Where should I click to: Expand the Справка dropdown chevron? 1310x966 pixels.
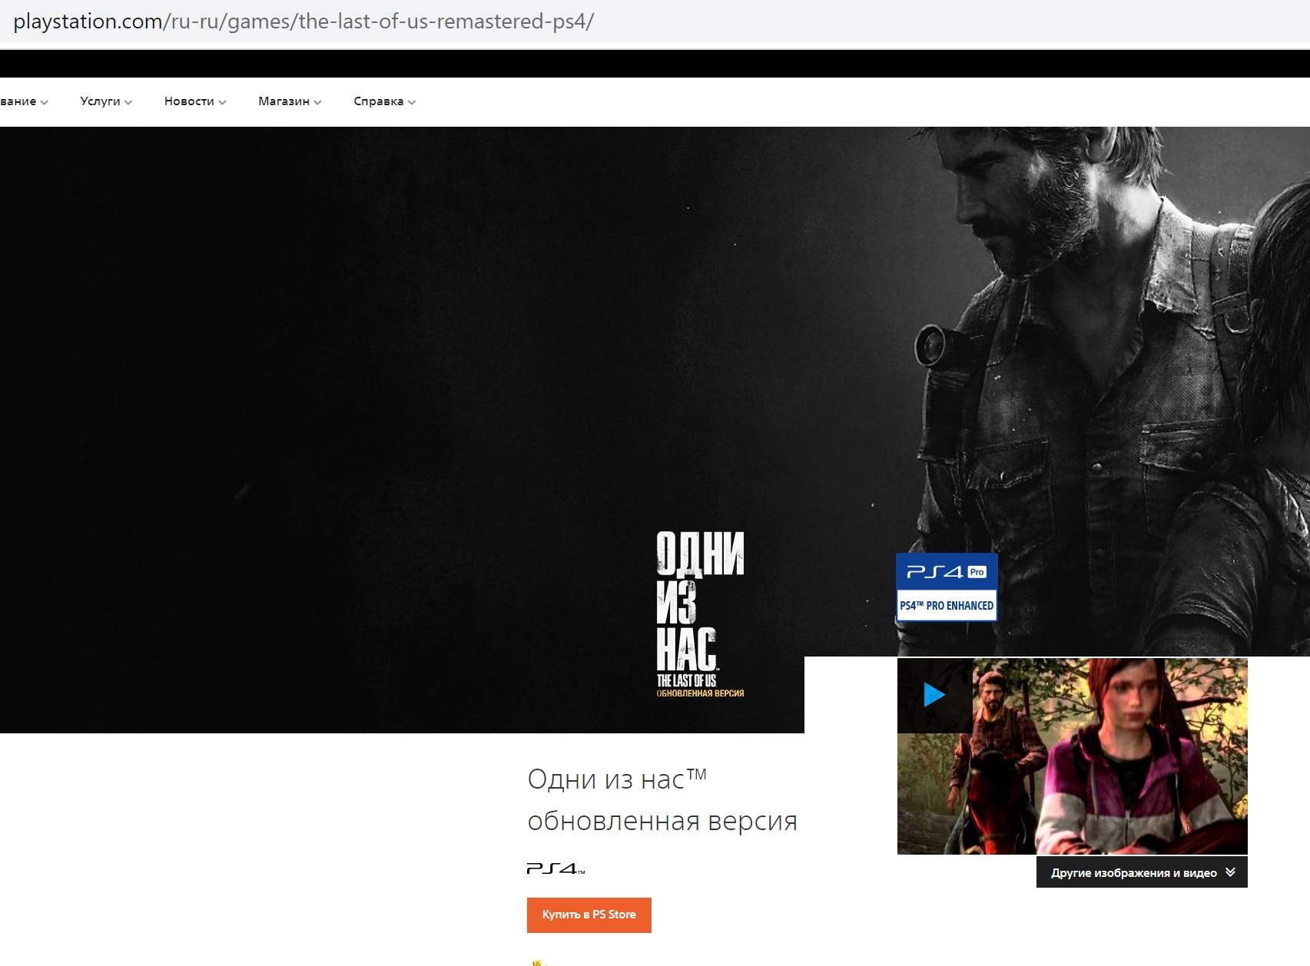pos(412,102)
